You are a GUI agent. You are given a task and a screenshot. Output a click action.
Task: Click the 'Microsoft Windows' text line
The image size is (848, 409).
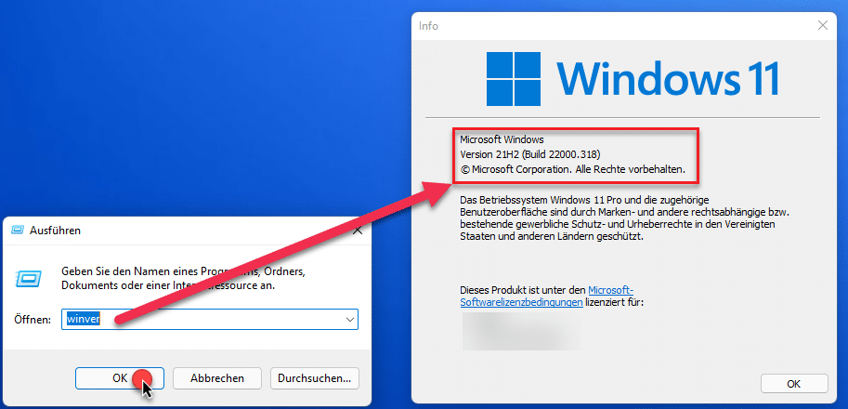coord(502,139)
